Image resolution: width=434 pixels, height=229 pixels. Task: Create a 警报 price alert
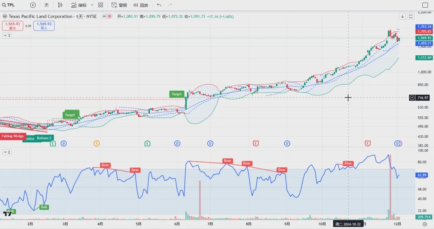(119, 5)
